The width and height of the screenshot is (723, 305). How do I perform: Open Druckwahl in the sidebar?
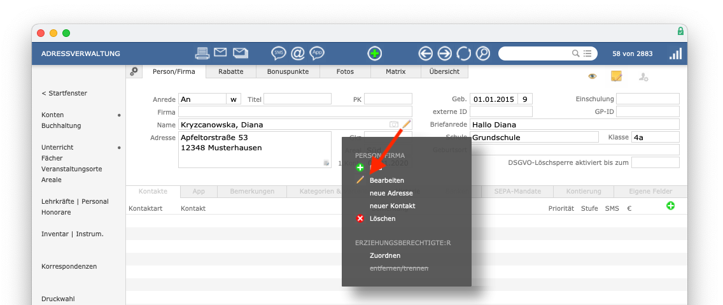click(x=58, y=299)
